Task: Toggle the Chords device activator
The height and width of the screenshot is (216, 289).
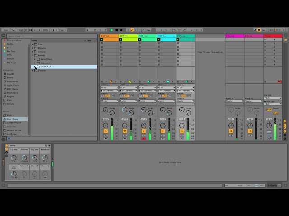Action: pos(7,145)
